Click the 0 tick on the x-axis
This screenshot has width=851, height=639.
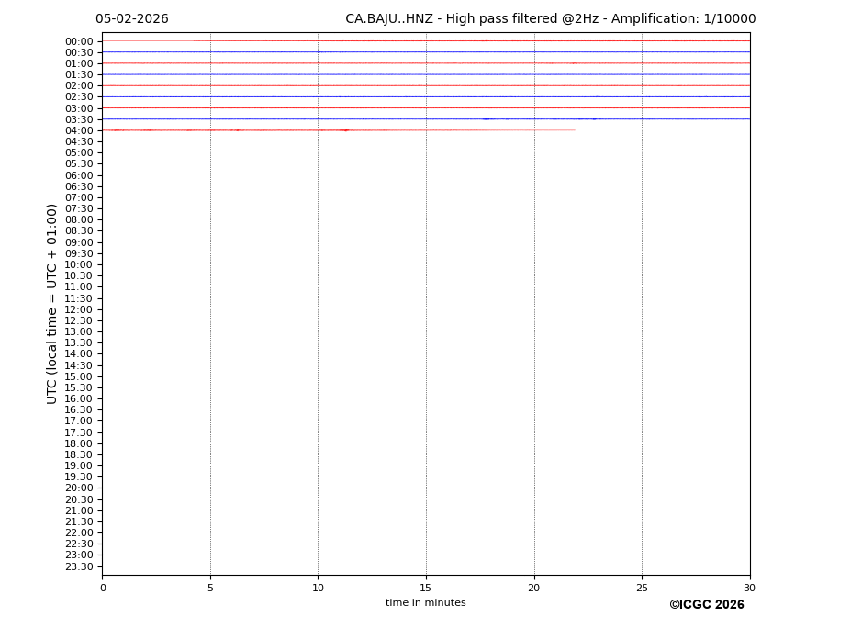tap(103, 588)
